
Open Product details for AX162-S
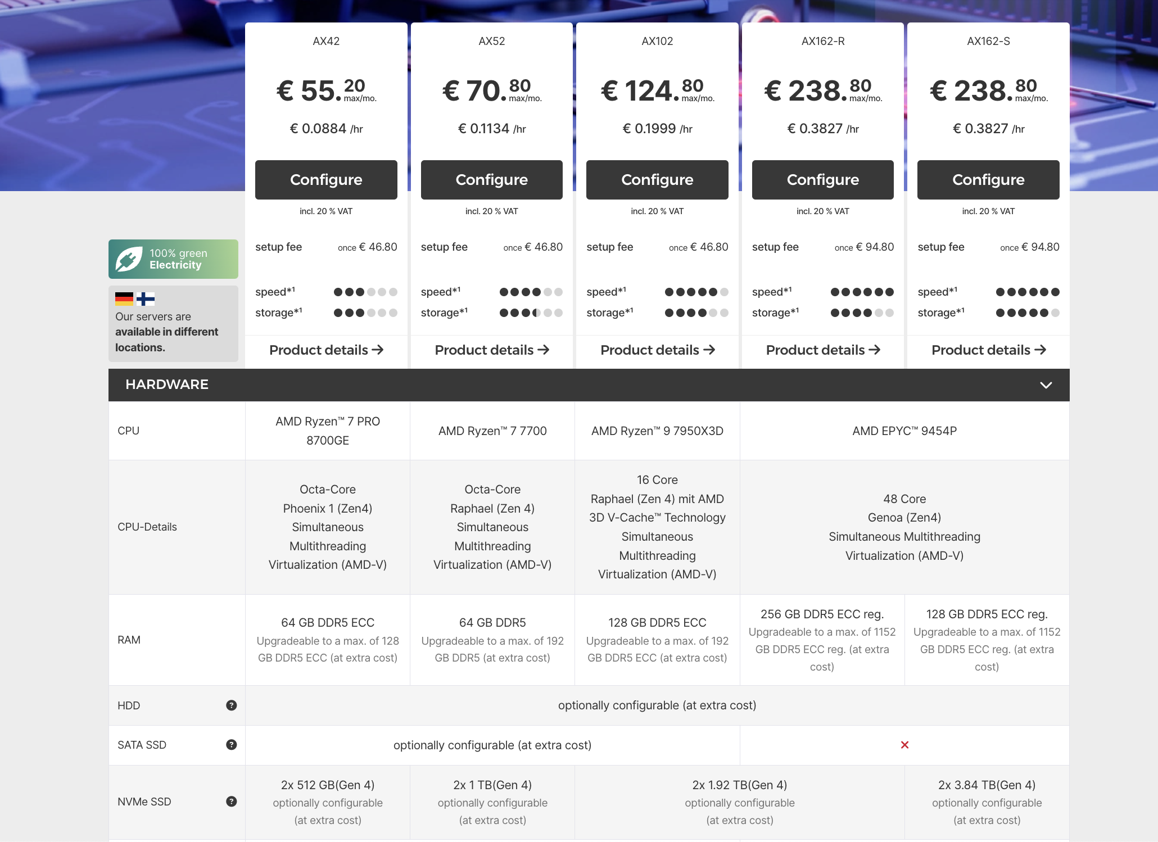pyautogui.click(x=988, y=350)
